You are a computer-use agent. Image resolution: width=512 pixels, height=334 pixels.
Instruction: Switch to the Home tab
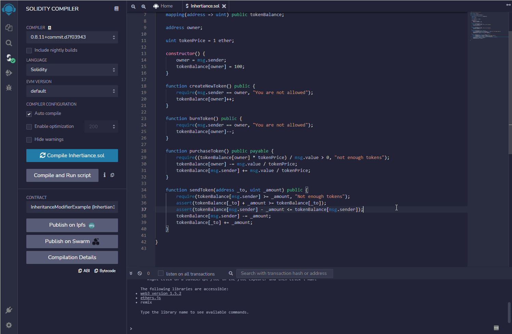coord(163,6)
